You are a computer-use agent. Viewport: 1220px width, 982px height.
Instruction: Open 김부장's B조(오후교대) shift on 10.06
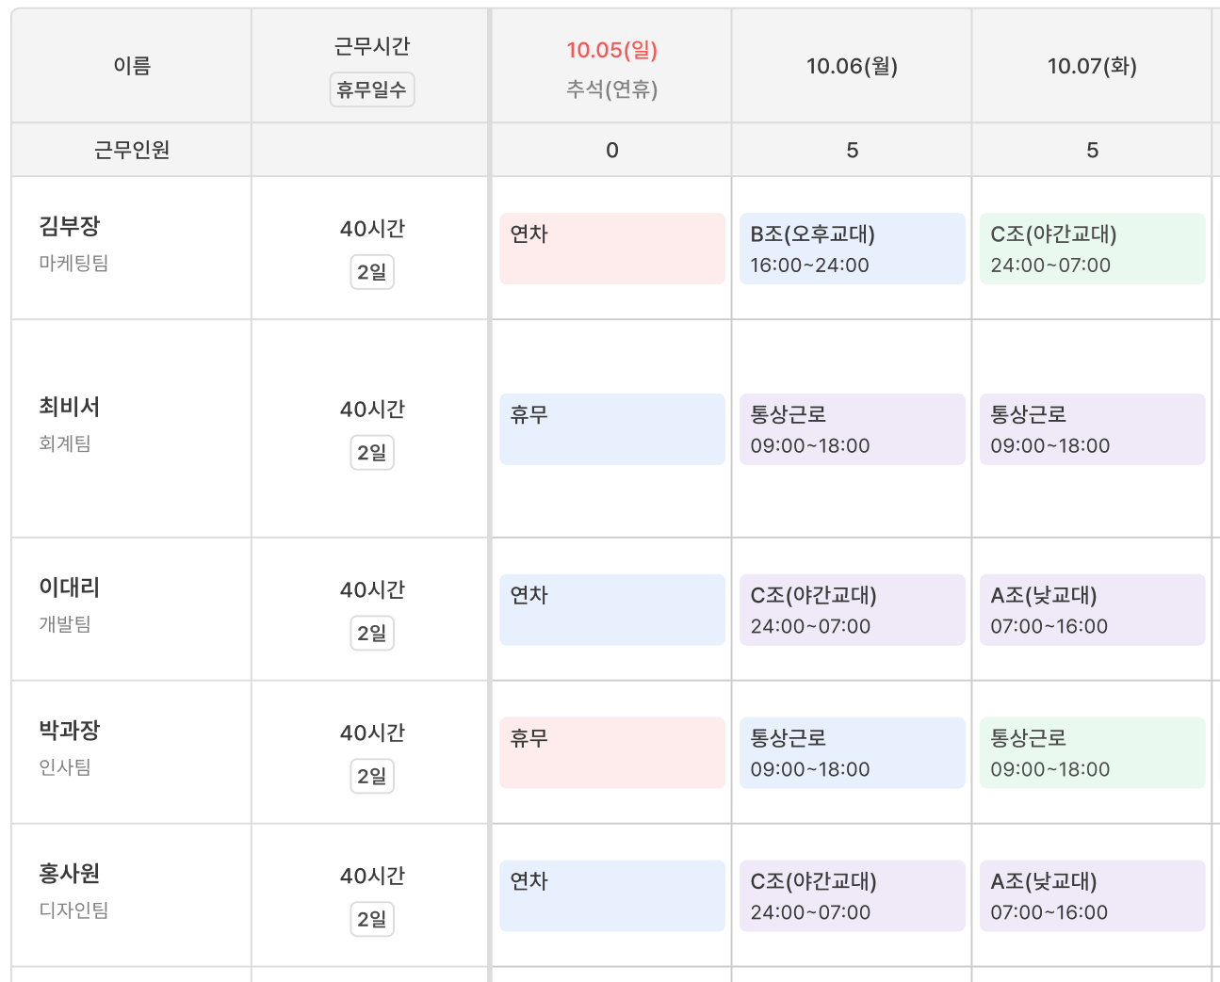pyautogui.click(x=853, y=249)
